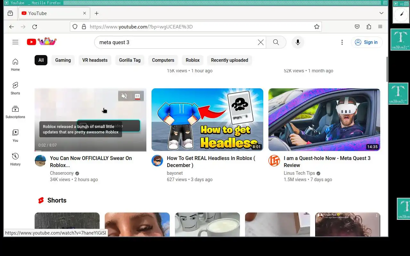Close the YouTube tab
Screen dimensions: 410x256
(x=85, y=13)
